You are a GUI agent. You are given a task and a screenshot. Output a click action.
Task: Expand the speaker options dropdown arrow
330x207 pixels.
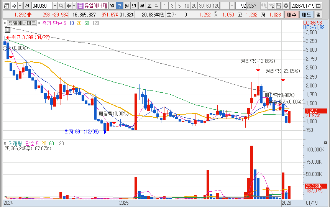pyautogui.click(x=74, y=6)
